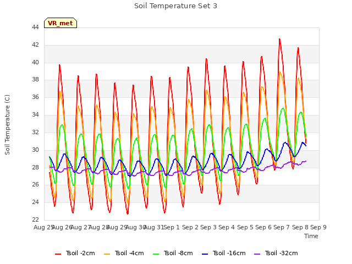Screen dimensions: 352x264
Task: Click the Sep 4 x-axis label
Action: tap(227, 227)
